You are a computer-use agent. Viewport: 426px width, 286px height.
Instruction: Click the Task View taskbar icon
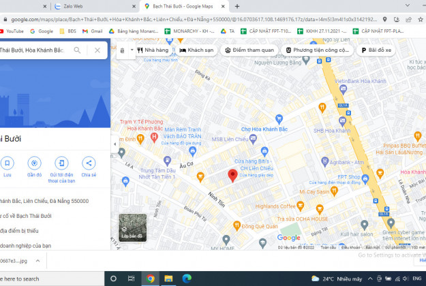tap(132, 279)
